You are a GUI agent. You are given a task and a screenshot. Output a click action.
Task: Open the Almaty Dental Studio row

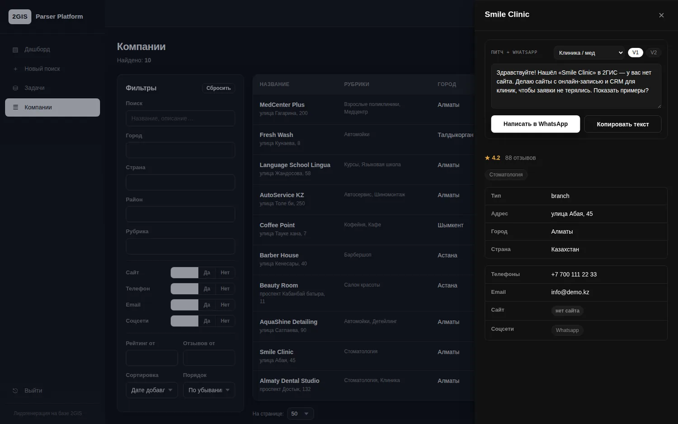coord(363,385)
